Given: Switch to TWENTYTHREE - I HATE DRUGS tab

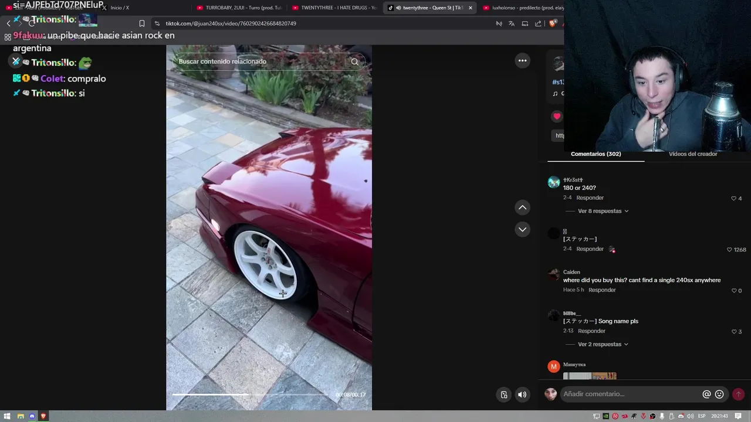Looking at the screenshot, I should (x=334, y=8).
